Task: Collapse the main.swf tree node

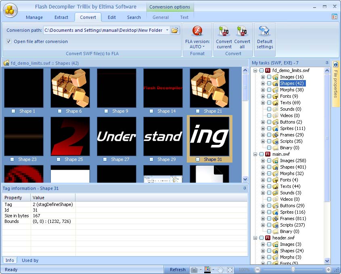Action: [x=256, y=154]
